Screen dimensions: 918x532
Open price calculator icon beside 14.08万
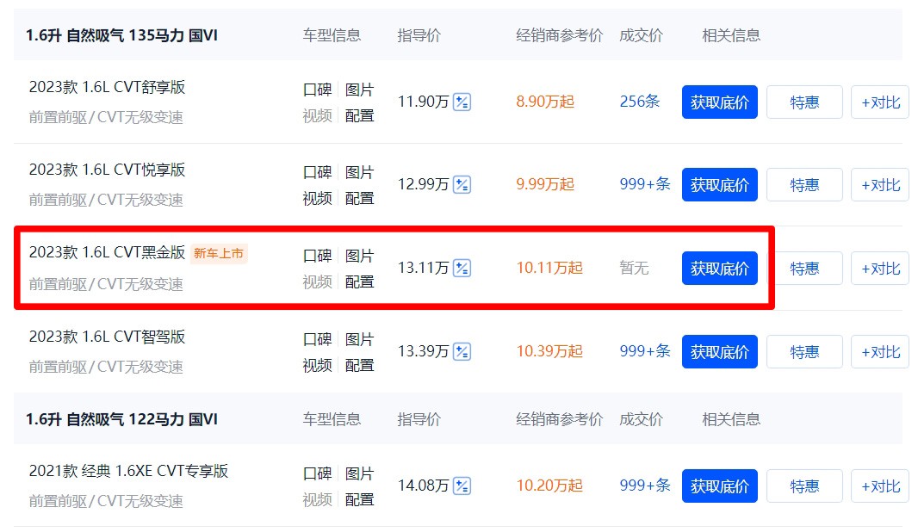click(462, 486)
